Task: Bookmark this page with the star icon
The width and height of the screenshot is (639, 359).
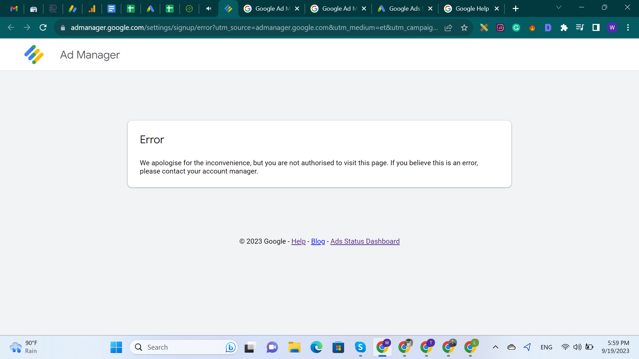Action: (x=464, y=28)
